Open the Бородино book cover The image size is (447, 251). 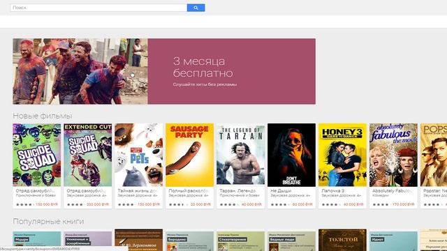189,241
